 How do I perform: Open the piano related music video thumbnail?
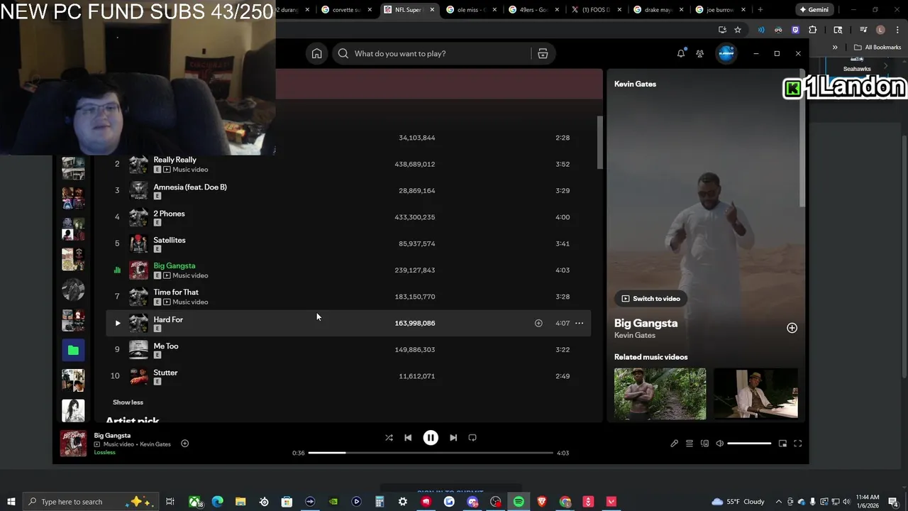coord(755,394)
